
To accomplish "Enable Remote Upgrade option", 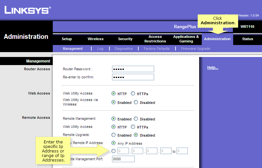I will pos(113,135).
